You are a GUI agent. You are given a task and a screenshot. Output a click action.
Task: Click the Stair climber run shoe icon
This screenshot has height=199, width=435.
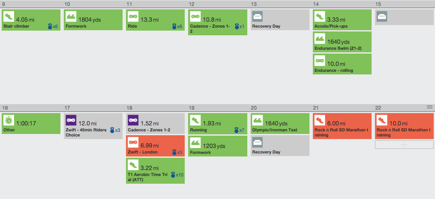point(8,17)
